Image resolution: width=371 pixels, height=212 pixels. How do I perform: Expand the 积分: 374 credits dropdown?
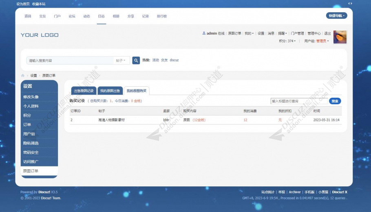pos(287,41)
